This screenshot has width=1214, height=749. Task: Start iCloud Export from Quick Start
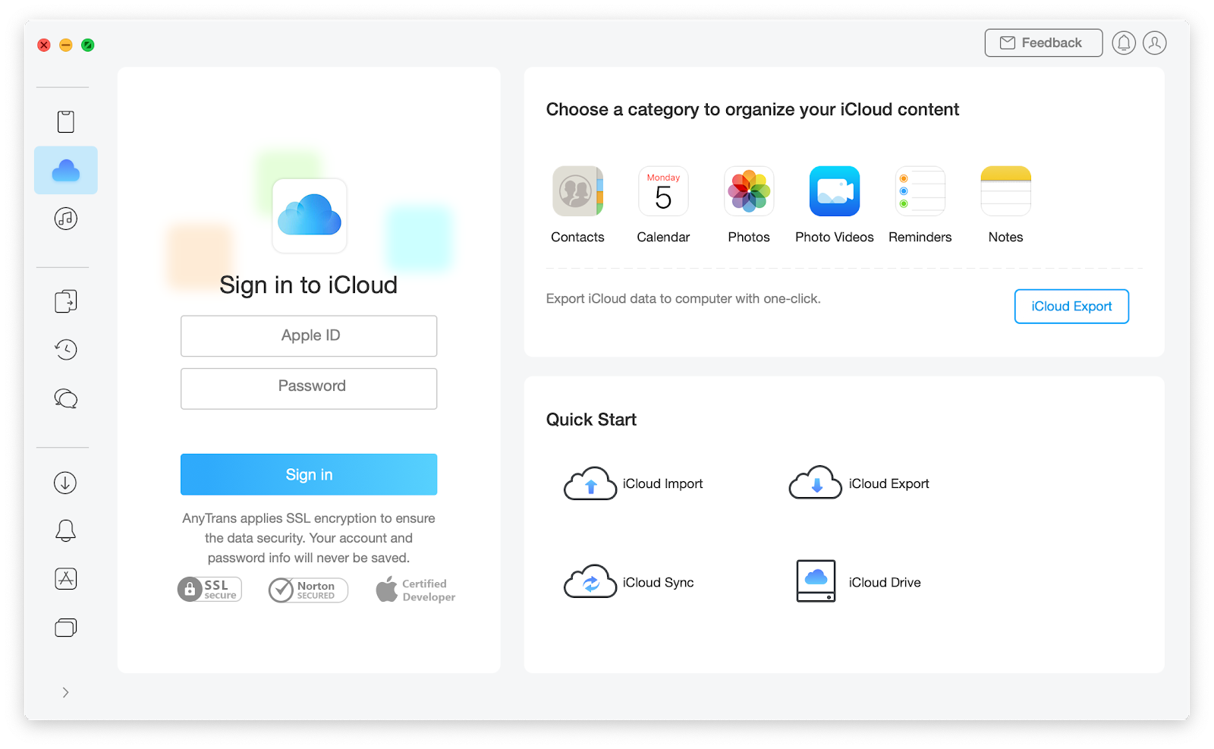pos(859,483)
